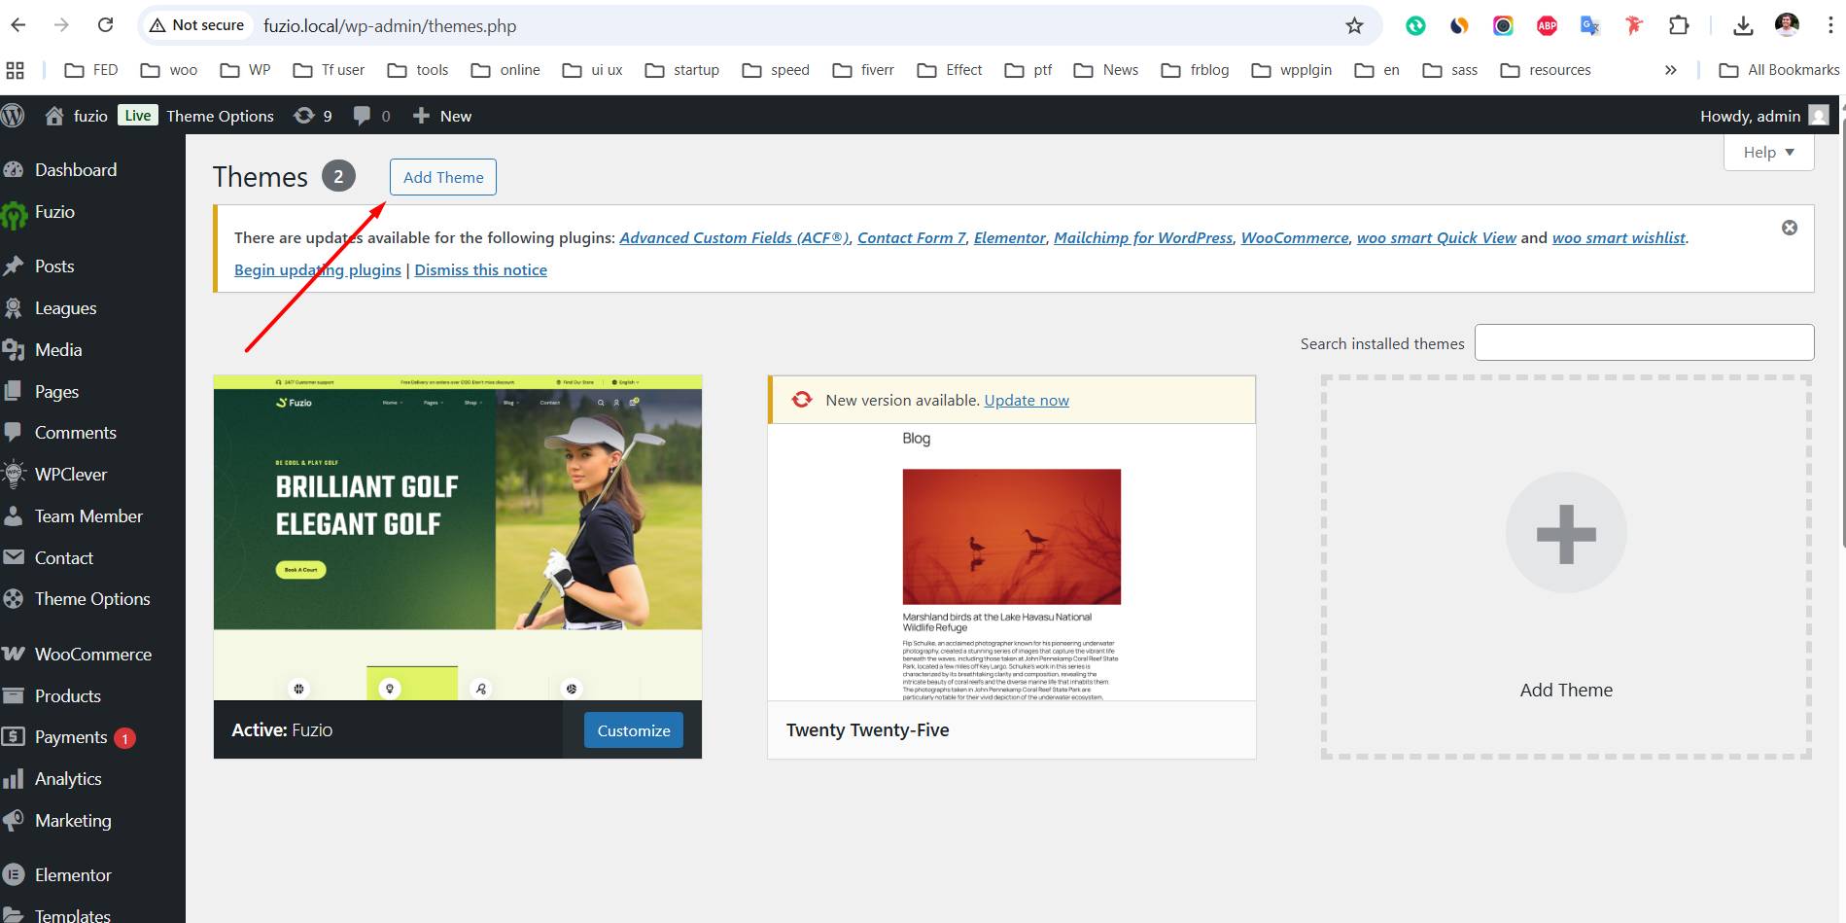Select the Fuzio green leaf icon
Image resolution: width=1846 pixels, height=923 pixels.
16,211
